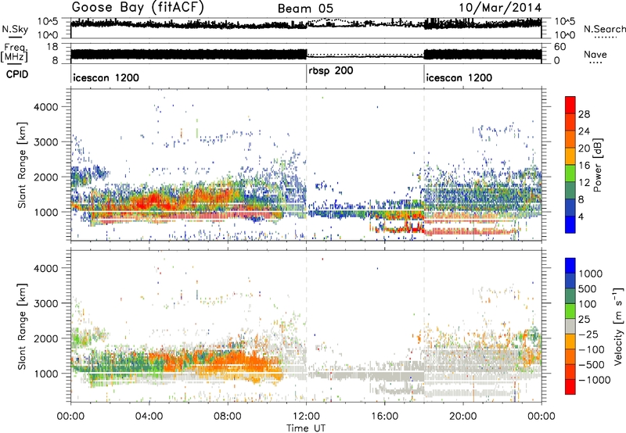Click the '18' tick on frequency axis
The height and width of the screenshot is (433, 626).
pos(52,47)
